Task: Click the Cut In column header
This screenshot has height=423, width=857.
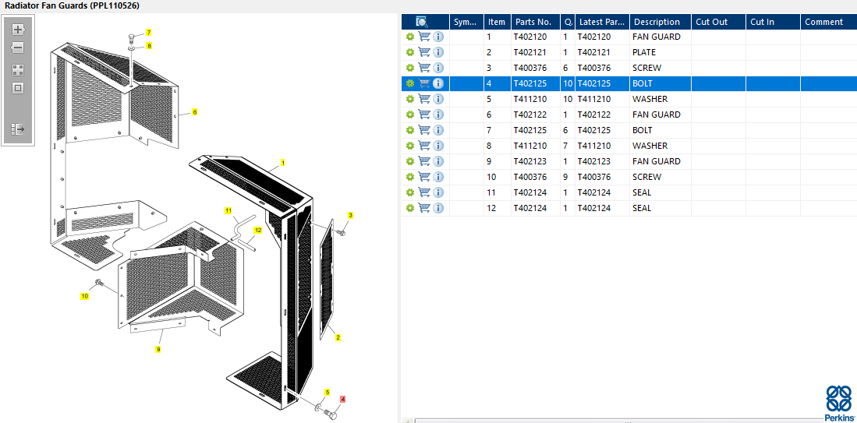Action: (773, 22)
